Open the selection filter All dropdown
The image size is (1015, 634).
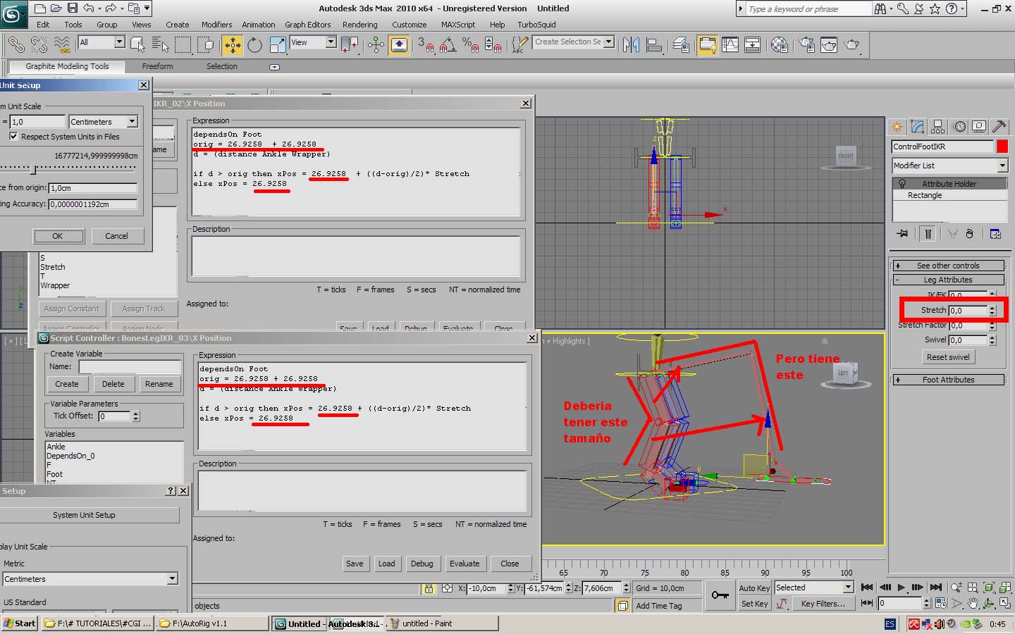click(101, 42)
